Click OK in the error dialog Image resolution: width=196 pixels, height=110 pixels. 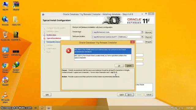pyautogui.click(x=119, y=66)
